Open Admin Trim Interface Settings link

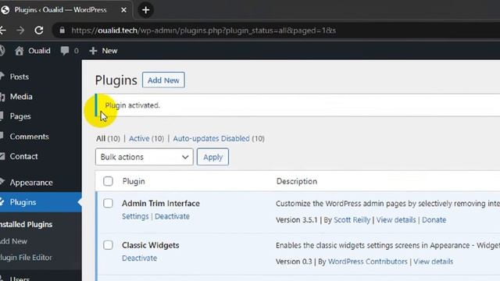(x=135, y=216)
